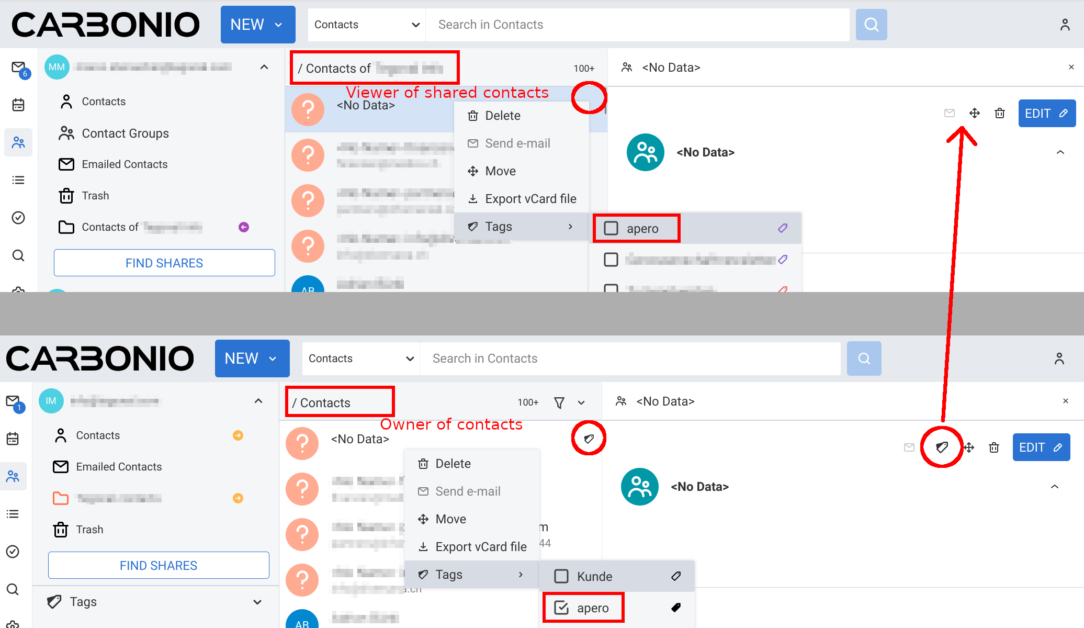Click filter funnel icon in bottom list header
Screen dimensions: 1084x628
[559, 402]
